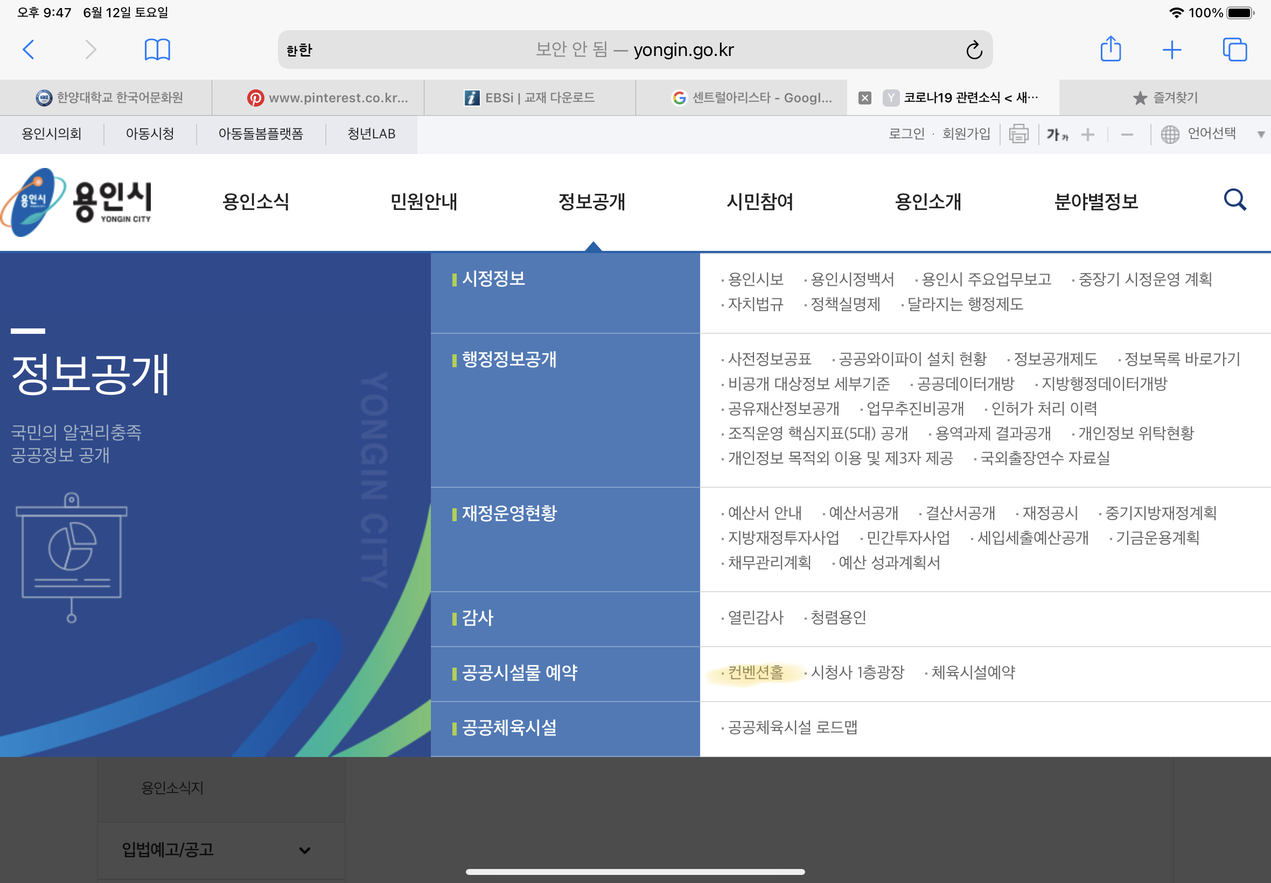The image size is (1271, 883).
Task: Open the 컨벤션홀 reservation link
Action: (x=755, y=672)
